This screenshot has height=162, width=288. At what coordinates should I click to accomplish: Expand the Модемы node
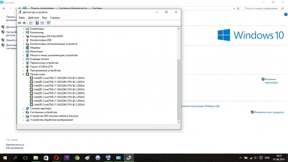coord(23,48)
